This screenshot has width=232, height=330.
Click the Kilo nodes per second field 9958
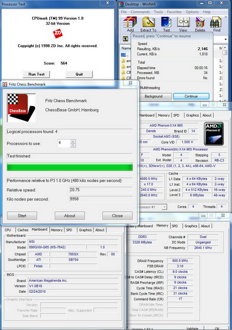click(101, 199)
